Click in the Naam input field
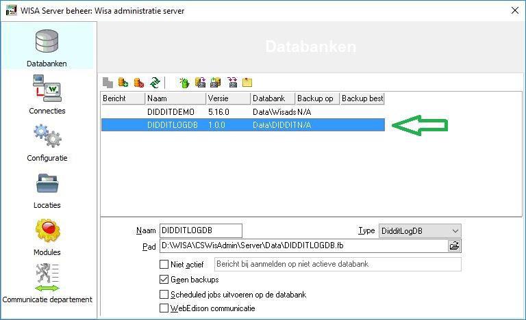Viewport: 526px width, 320px height. pyautogui.click(x=201, y=230)
